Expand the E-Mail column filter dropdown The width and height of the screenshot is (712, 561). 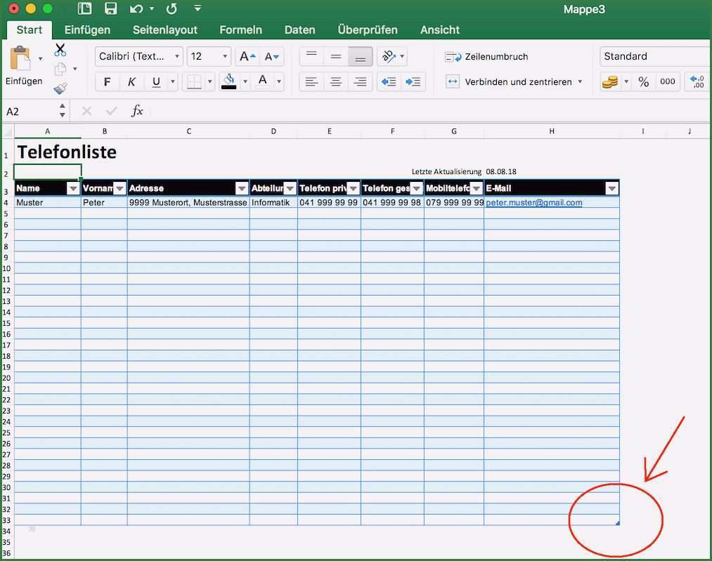[x=611, y=188]
